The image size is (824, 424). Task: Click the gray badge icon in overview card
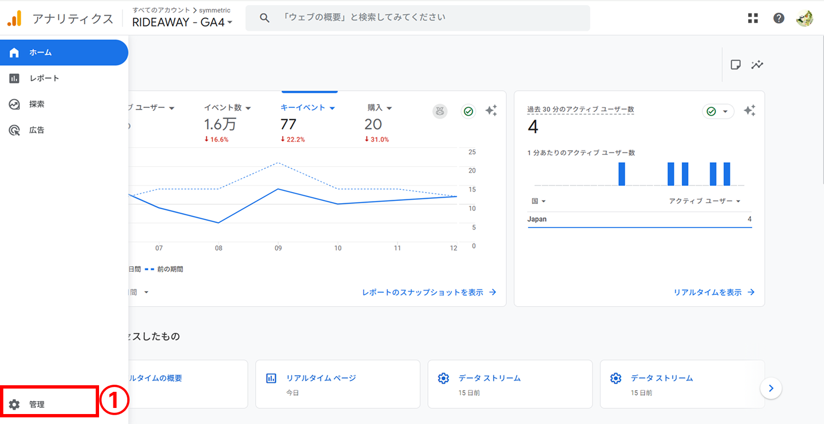coord(440,111)
